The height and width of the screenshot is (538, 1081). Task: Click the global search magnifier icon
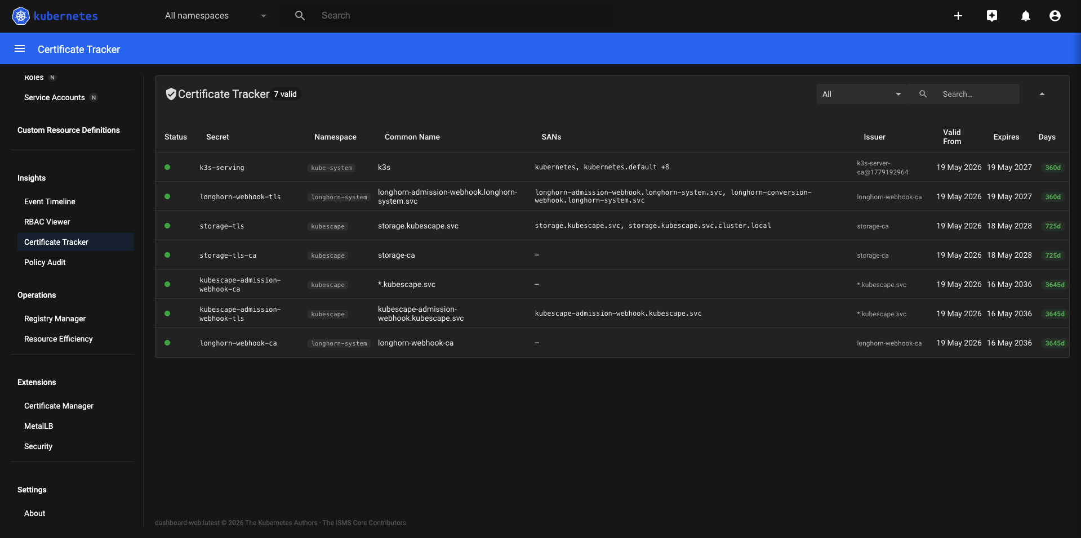300,16
